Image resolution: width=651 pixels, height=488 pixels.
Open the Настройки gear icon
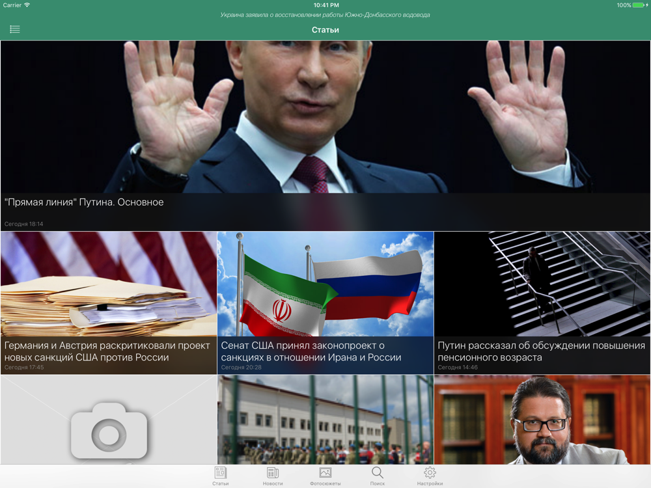pos(430,472)
